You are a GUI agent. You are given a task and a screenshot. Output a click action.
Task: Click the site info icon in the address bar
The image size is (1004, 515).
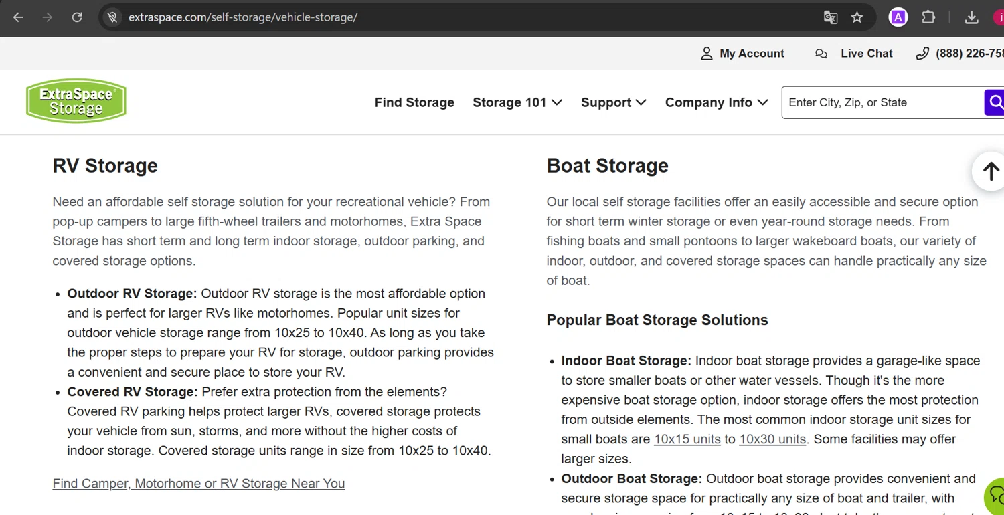(x=112, y=17)
